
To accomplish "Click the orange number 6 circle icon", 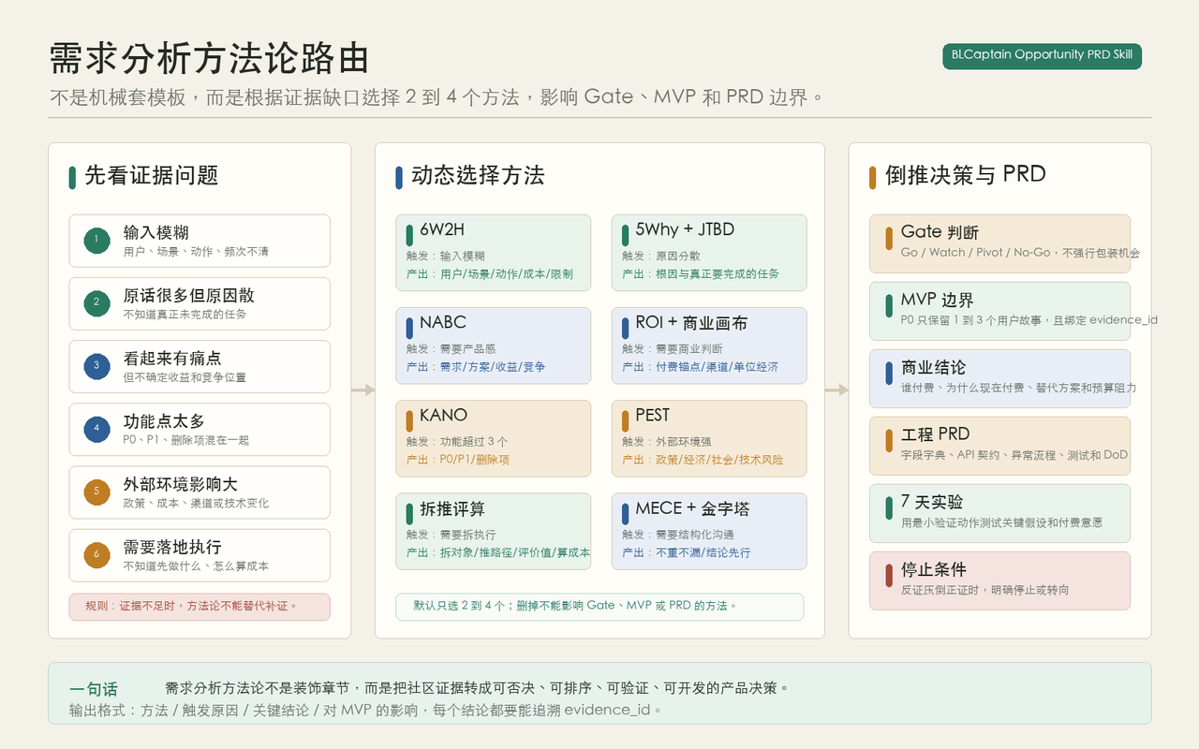I will point(96,554).
